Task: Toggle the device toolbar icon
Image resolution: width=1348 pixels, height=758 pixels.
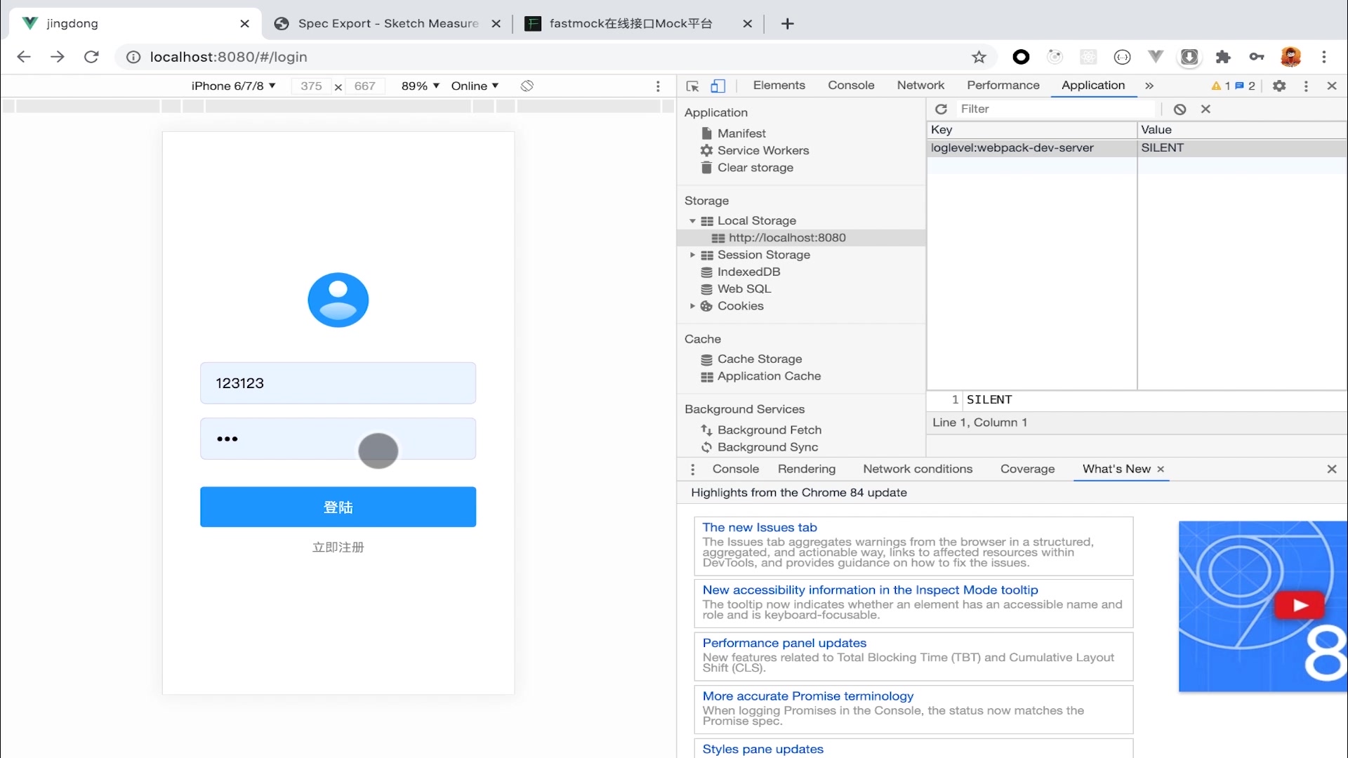Action: [718, 86]
